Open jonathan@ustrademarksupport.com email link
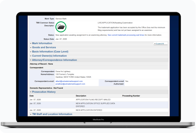 tap(70, 84)
